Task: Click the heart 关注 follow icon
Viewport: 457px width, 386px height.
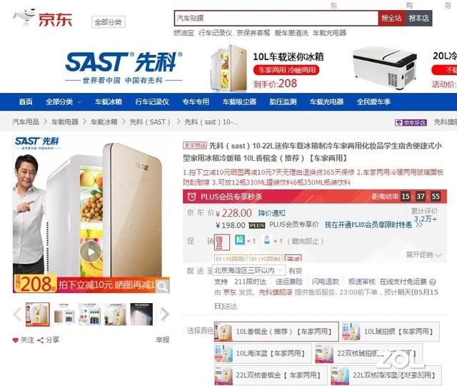Action: click(16, 340)
